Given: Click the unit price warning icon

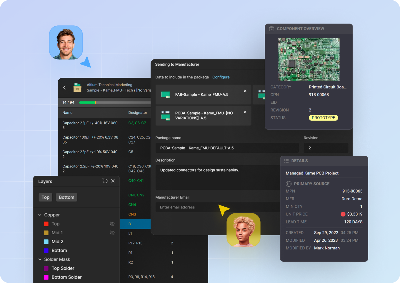Looking at the screenshot, I should [343, 214].
